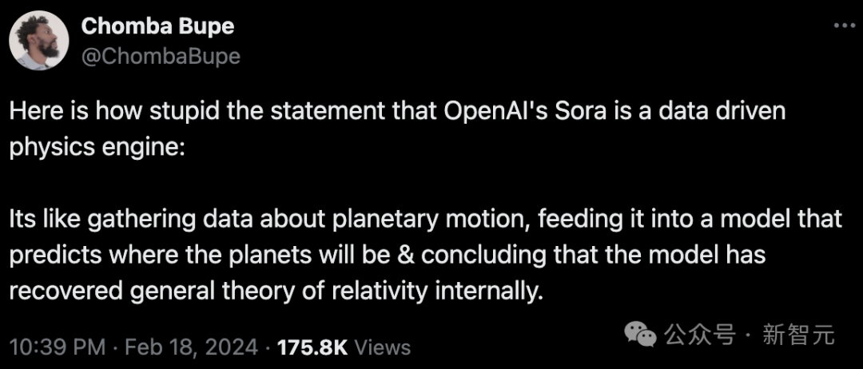Click the 175.8K view count

coord(313,347)
